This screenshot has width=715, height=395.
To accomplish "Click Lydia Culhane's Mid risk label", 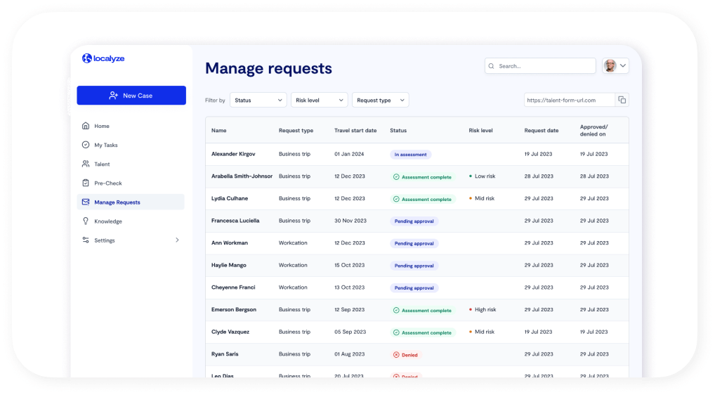I will pyautogui.click(x=485, y=198).
